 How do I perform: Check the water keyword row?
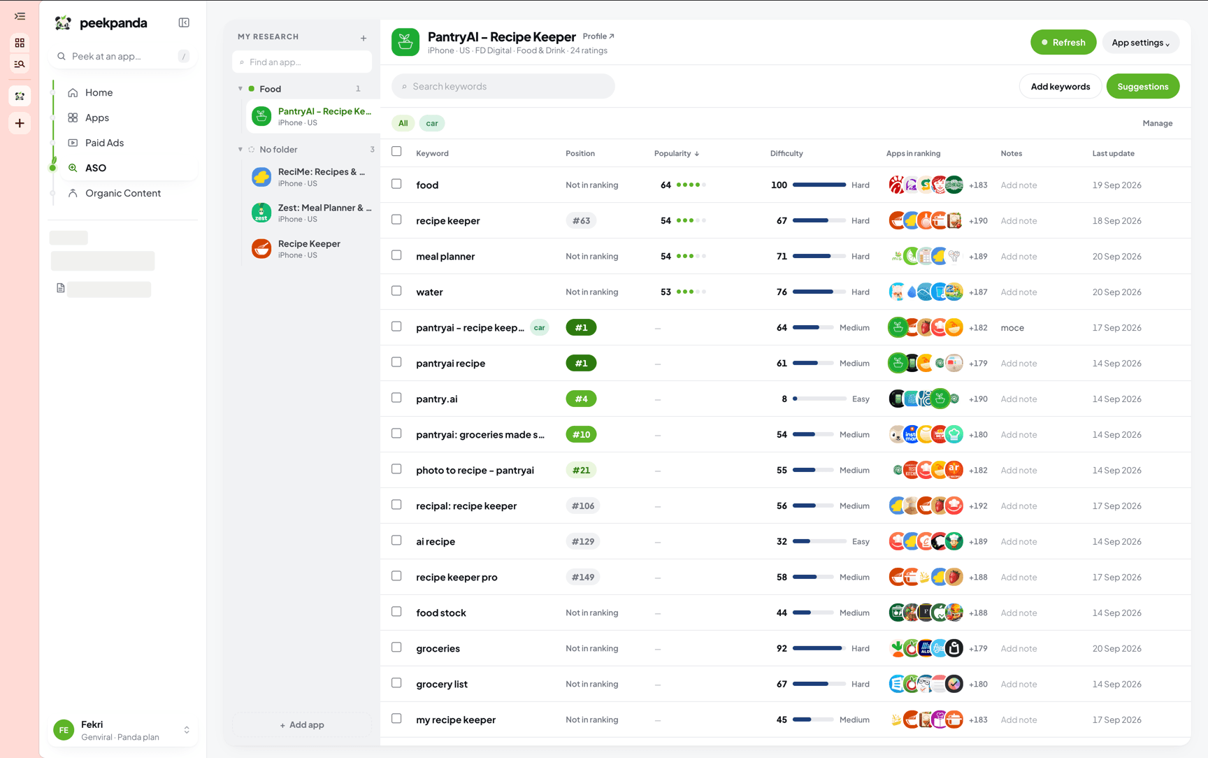point(396,291)
